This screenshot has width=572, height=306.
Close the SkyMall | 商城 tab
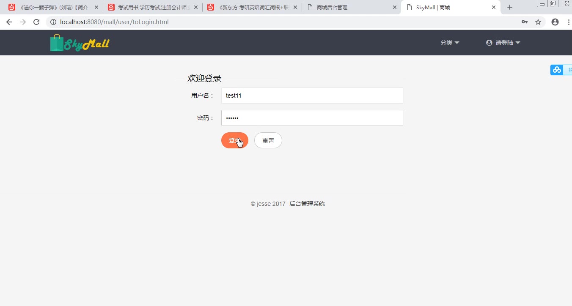click(x=494, y=7)
